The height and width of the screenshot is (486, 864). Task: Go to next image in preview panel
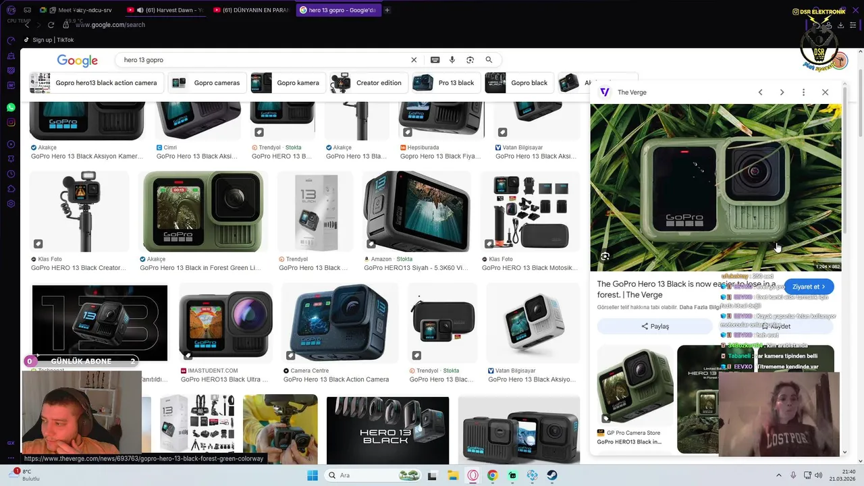[782, 92]
